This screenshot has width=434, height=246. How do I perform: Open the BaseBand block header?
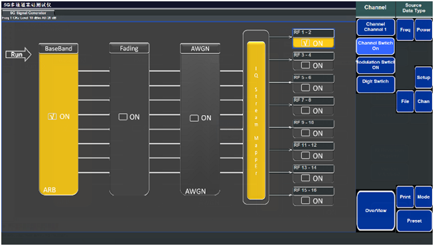[58, 49]
